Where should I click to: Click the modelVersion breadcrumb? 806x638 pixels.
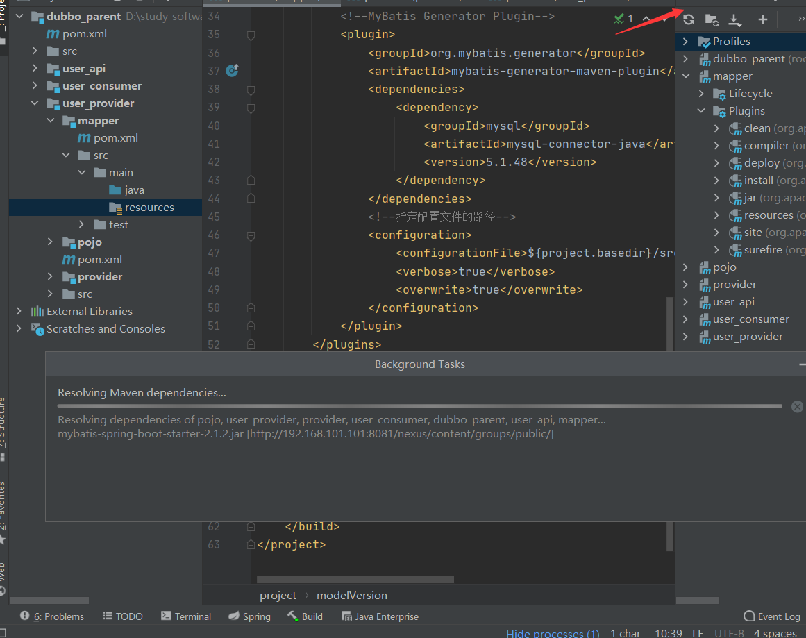351,596
